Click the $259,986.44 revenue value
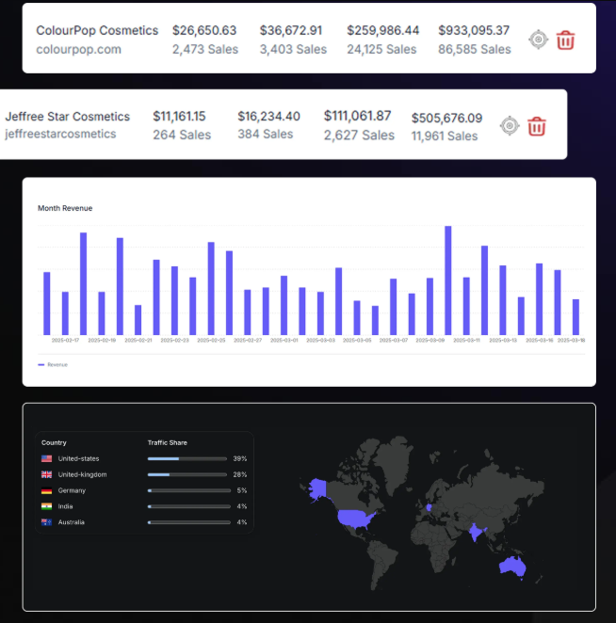616x623 pixels. point(383,31)
